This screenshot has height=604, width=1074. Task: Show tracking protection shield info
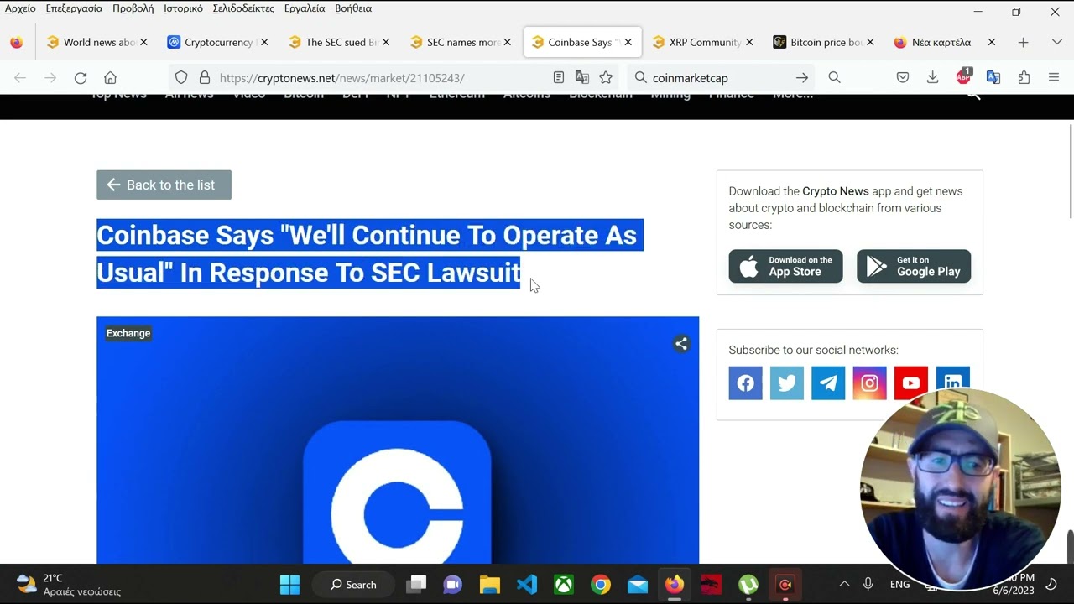coord(181,78)
